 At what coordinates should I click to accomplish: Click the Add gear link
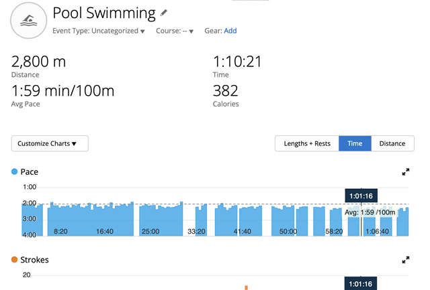click(x=230, y=31)
